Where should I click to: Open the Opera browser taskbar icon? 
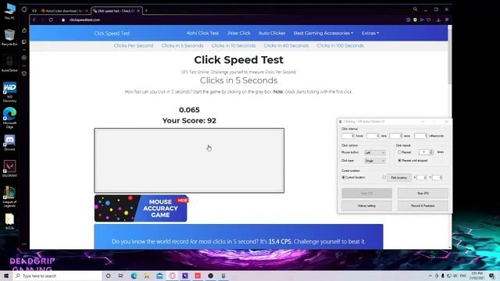pyautogui.click(x=172, y=276)
